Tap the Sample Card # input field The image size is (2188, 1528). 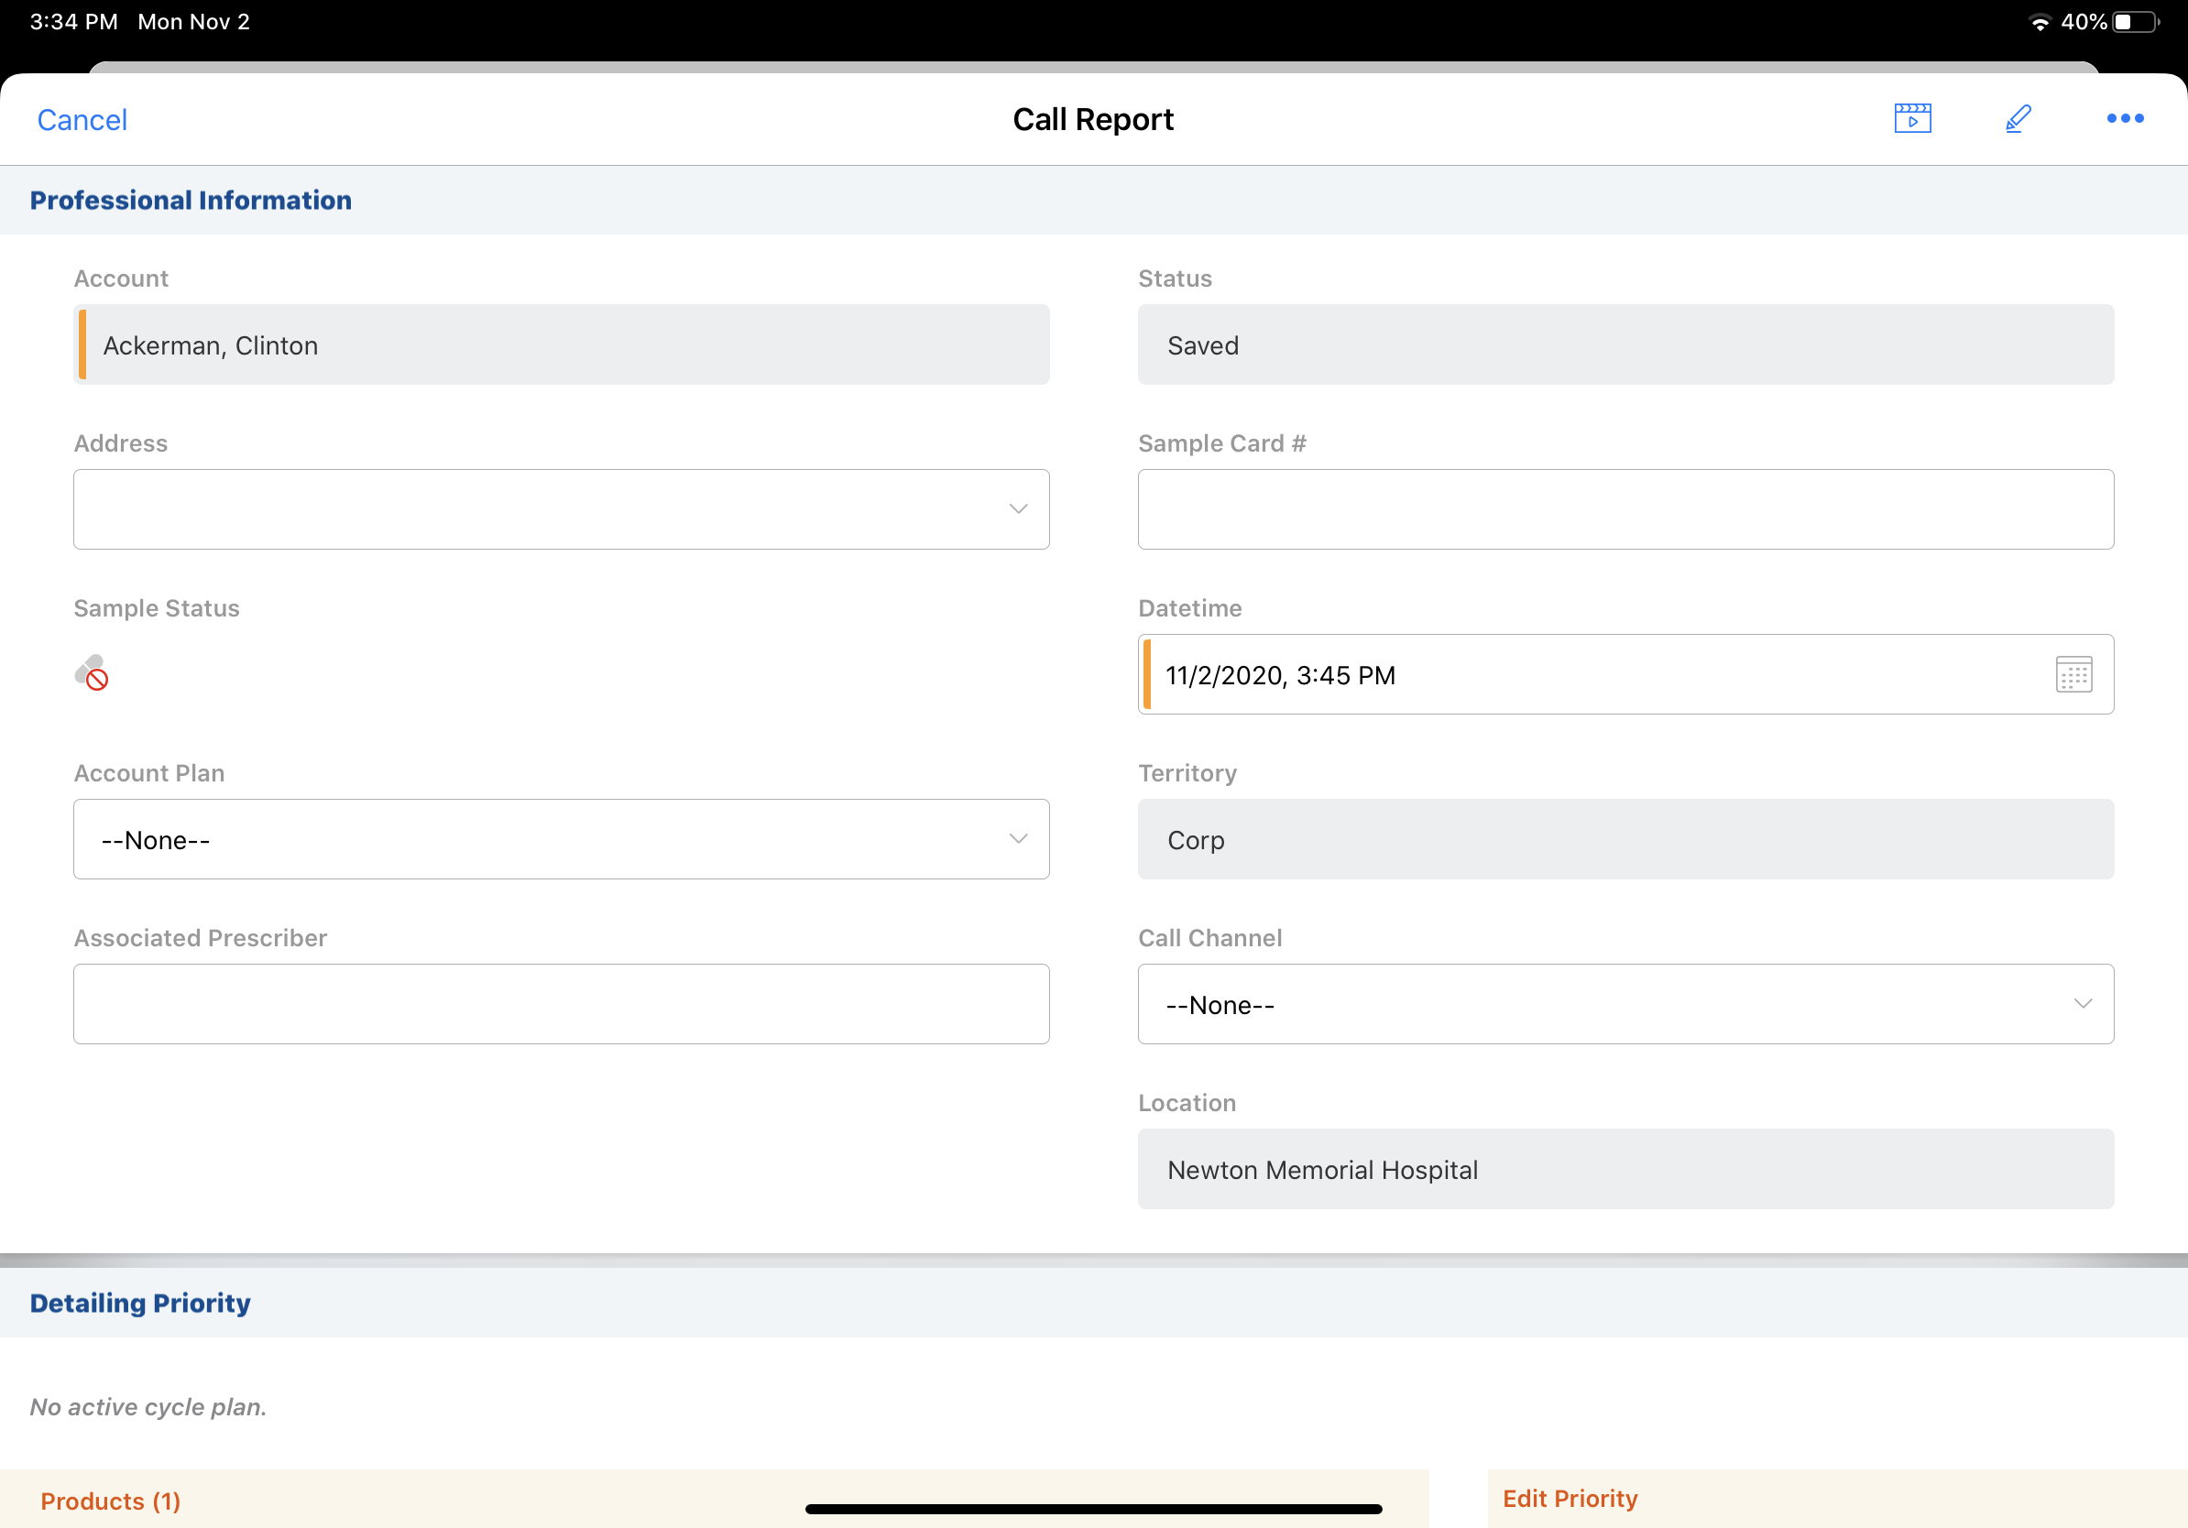pyautogui.click(x=1625, y=508)
